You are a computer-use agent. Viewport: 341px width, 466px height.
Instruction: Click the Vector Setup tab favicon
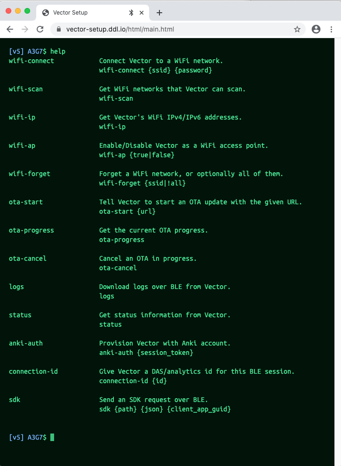pos(46,12)
